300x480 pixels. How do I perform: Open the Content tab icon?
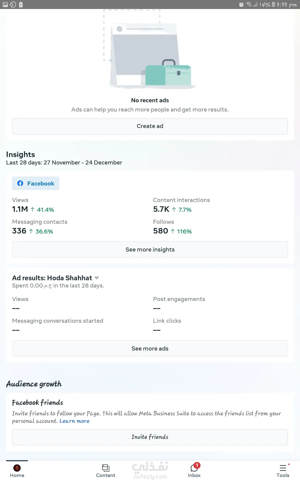point(105,468)
